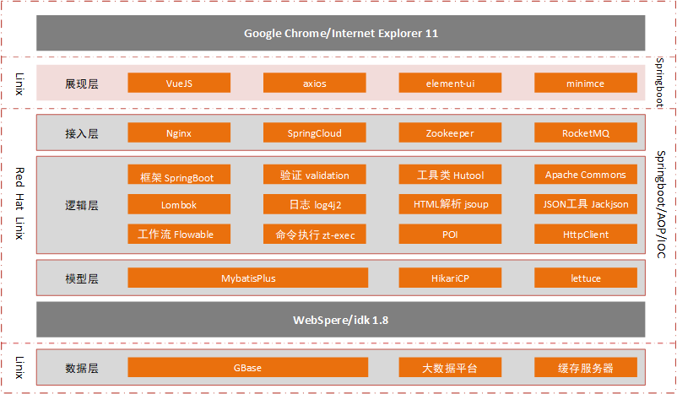Click the 大数据平台 box

pyautogui.click(x=450, y=367)
